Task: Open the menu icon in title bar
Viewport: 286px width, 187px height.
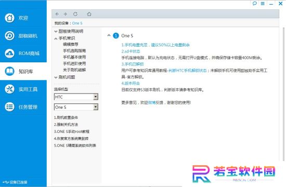Action: pyautogui.click(x=263, y=4)
